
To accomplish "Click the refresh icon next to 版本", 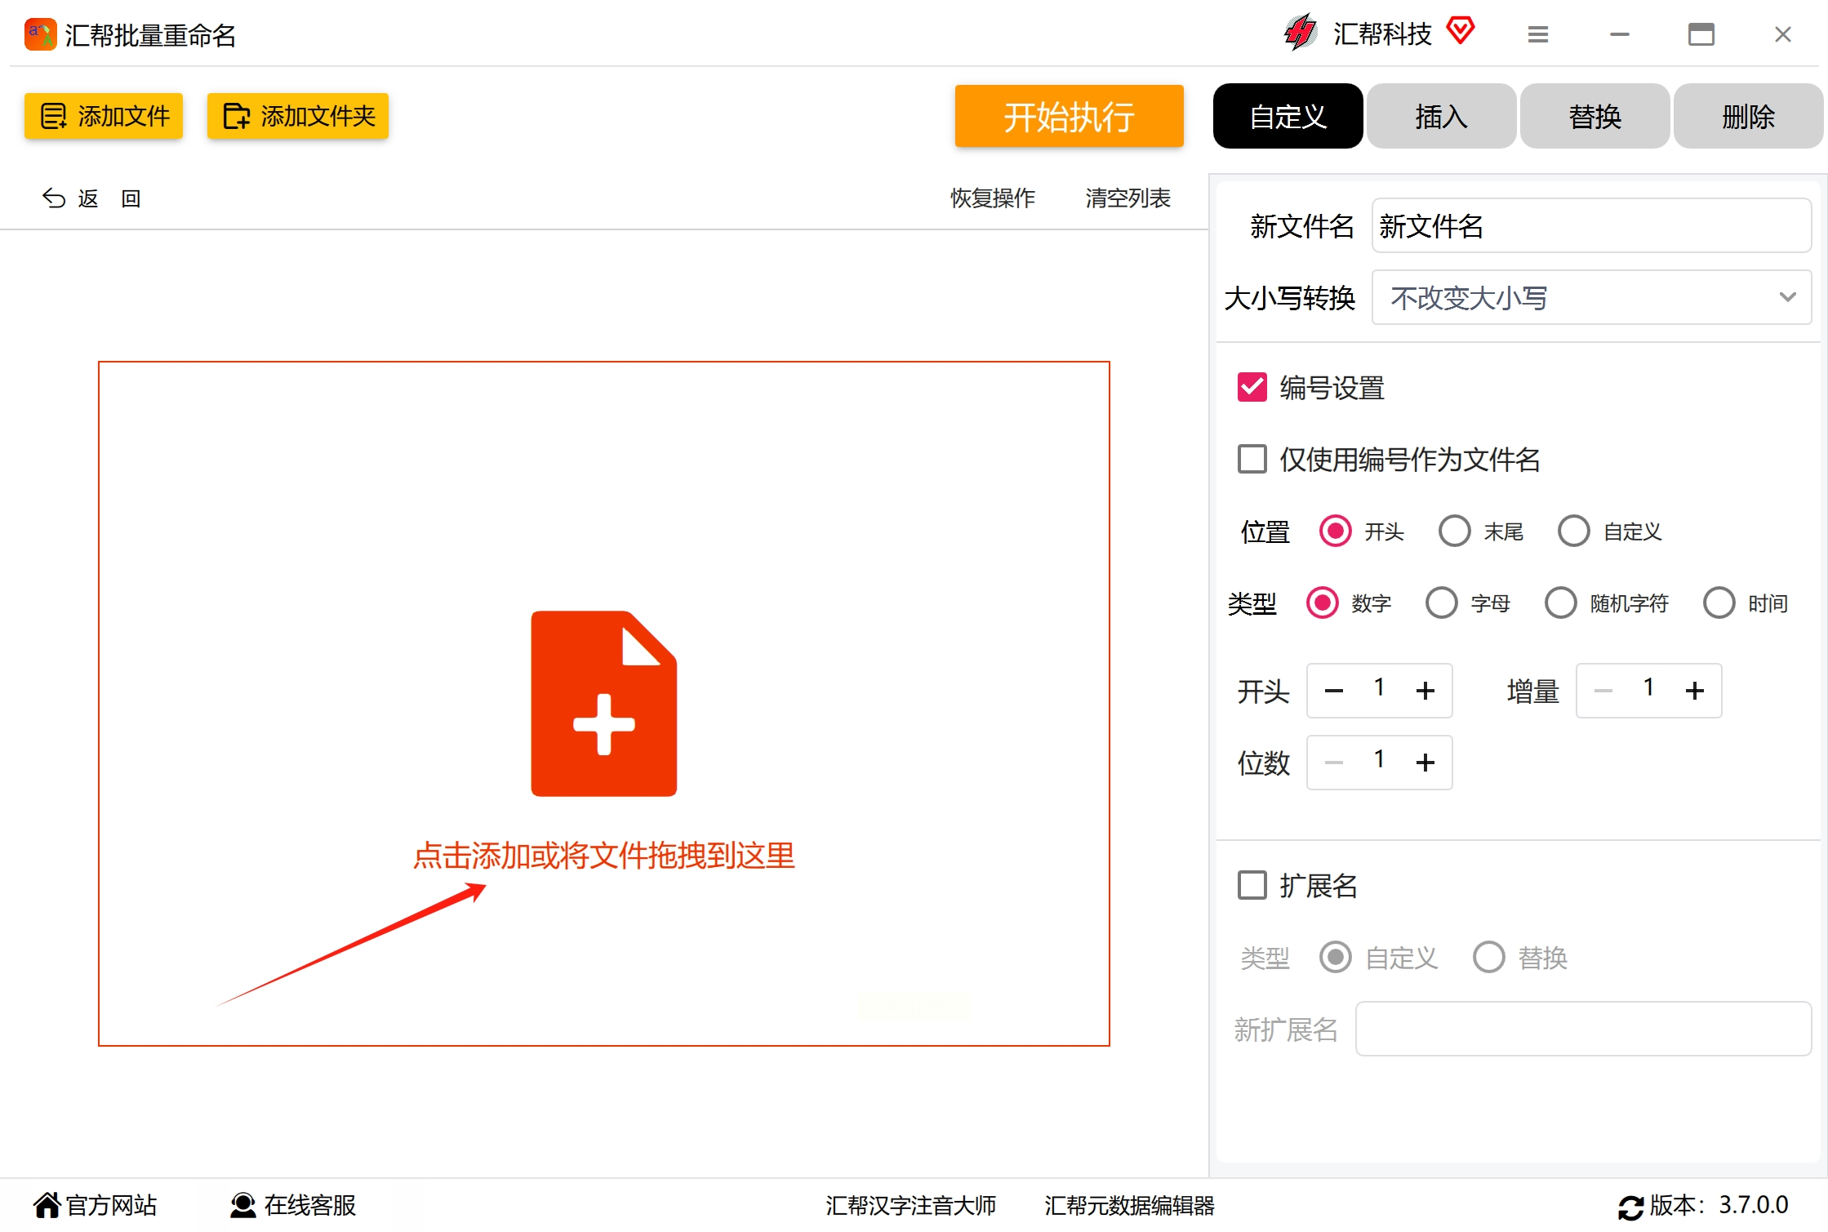I will tap(1630, 1206).
